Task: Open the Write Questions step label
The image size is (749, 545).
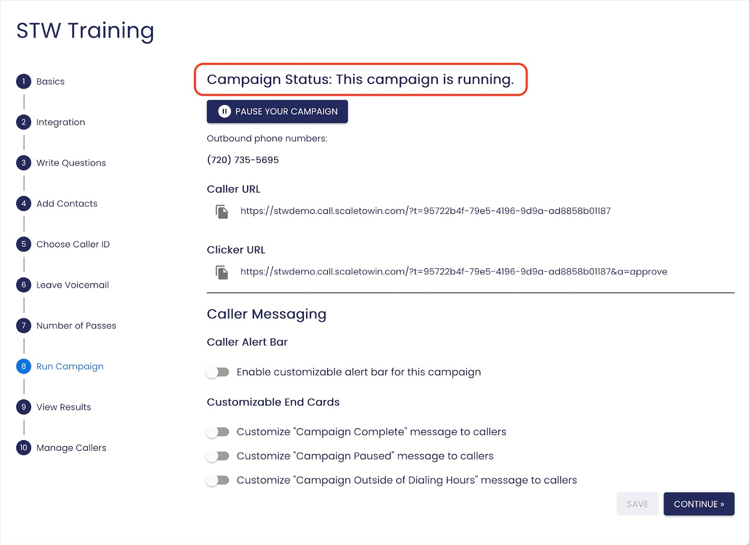Action: [71, 163]
